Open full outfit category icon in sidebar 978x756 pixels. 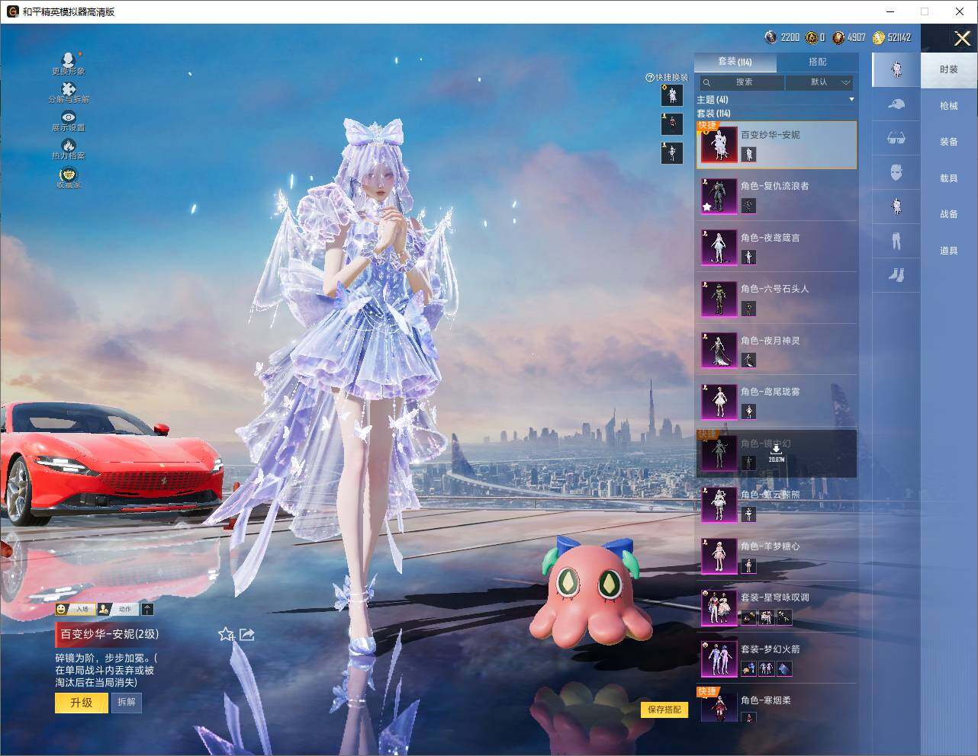pos(896,69)
